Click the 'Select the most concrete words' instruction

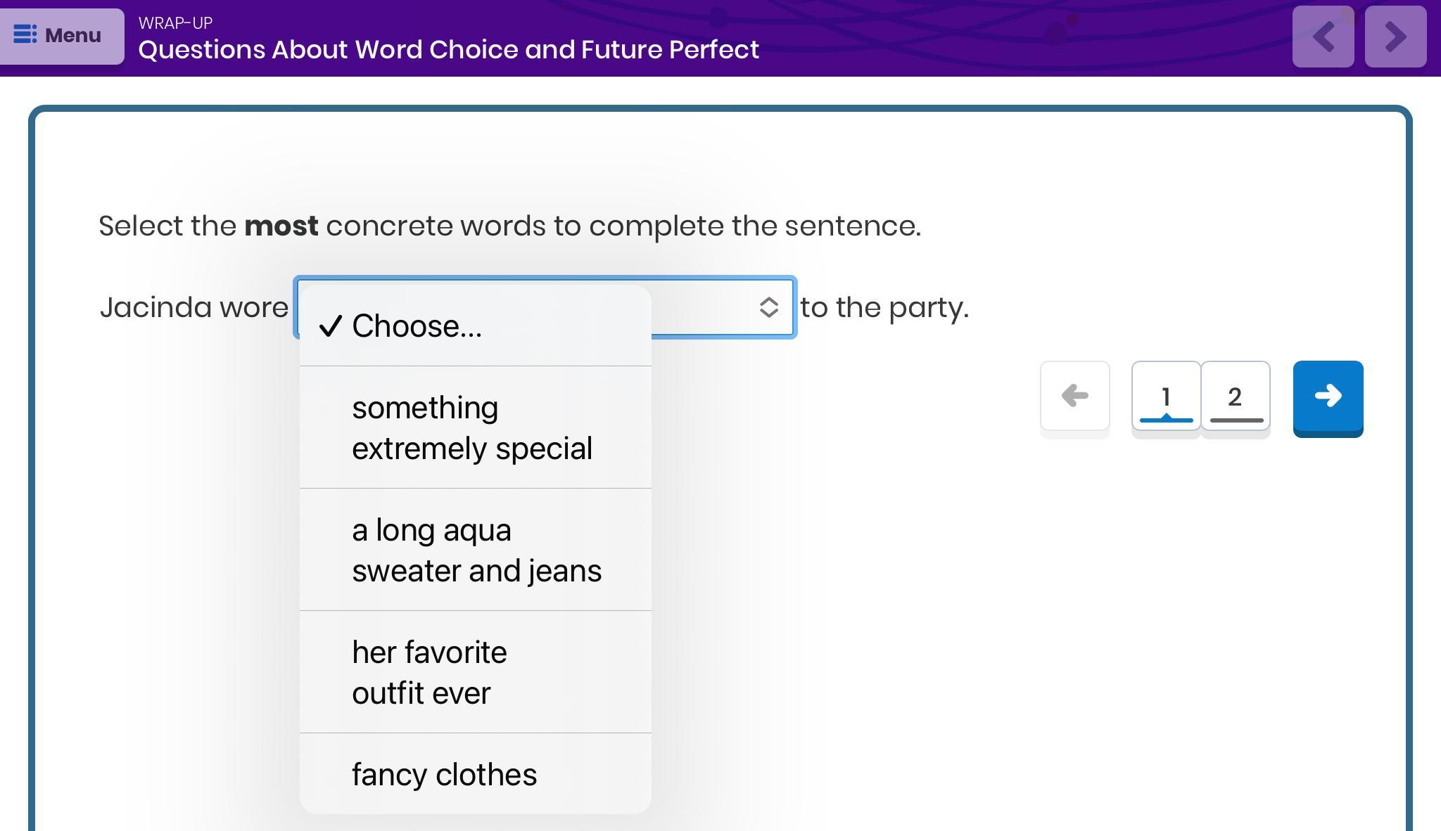(509, 226)
